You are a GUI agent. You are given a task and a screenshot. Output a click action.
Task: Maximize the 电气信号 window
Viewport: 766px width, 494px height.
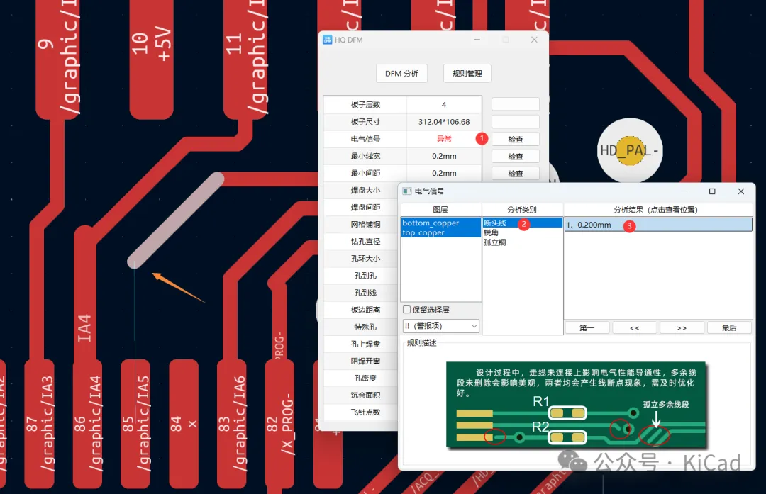coord(712,191)
